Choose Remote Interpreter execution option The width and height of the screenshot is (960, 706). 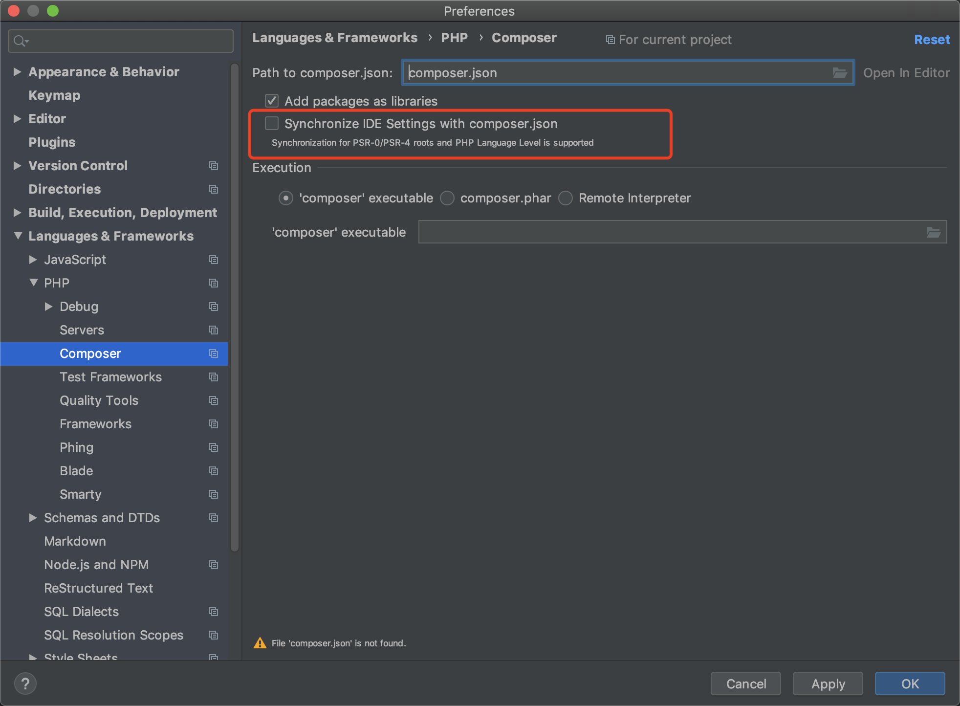(566, 198)
